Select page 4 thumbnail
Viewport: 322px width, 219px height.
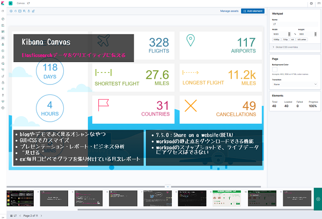54,198
